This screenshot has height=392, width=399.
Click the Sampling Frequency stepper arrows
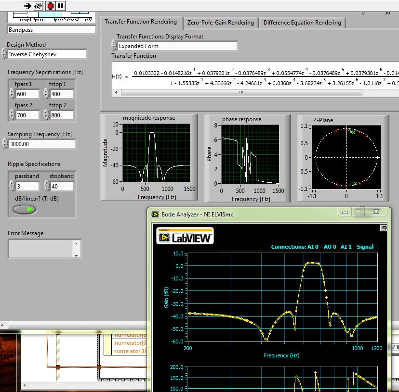pos(4,144)
